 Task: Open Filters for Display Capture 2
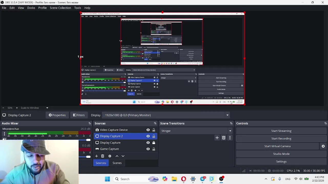tap(79, 115)
